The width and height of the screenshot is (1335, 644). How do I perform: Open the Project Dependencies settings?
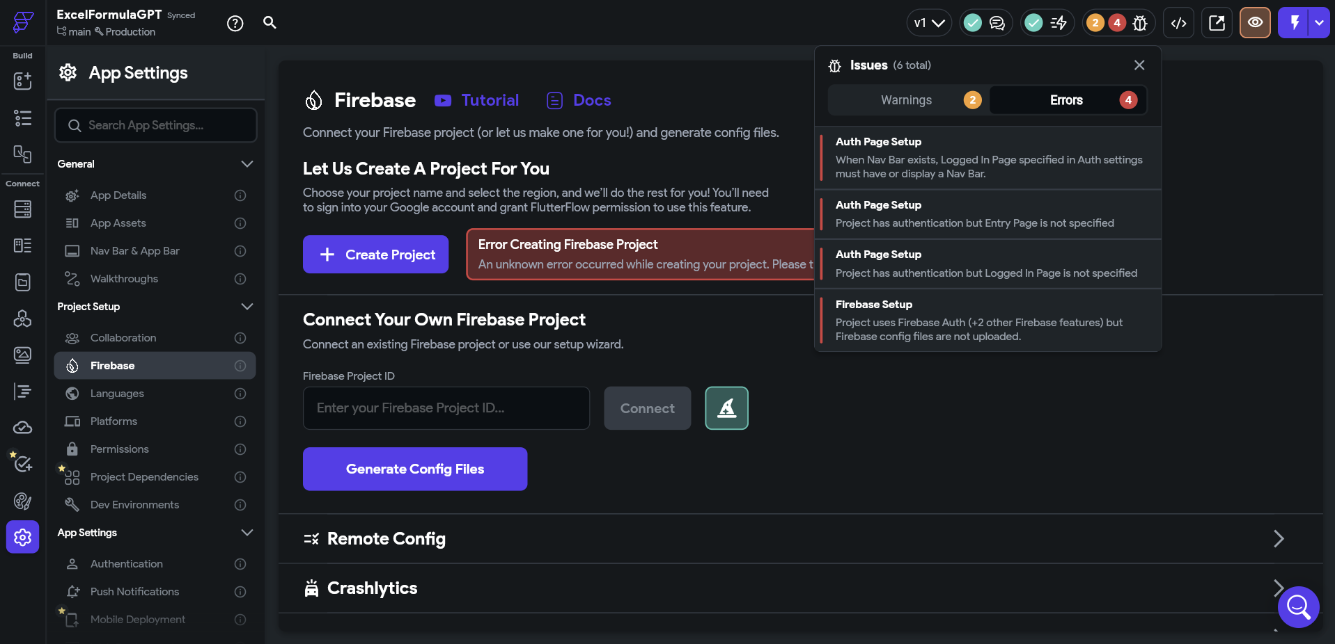(155, 477)
